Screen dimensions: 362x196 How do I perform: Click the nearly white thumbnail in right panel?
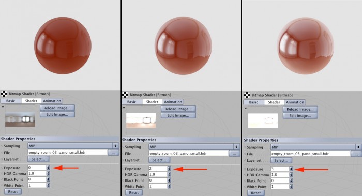click(x=263, y=120)
